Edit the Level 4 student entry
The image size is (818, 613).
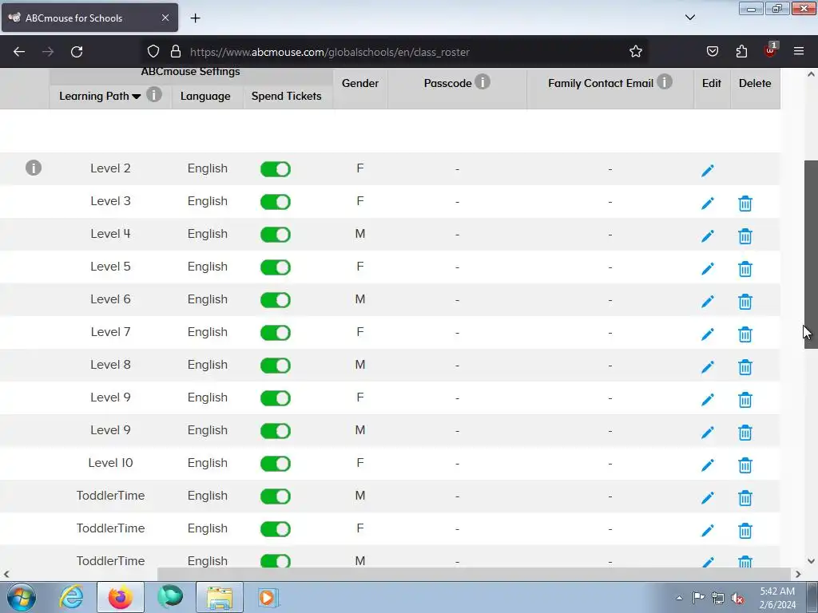[708, 236]
